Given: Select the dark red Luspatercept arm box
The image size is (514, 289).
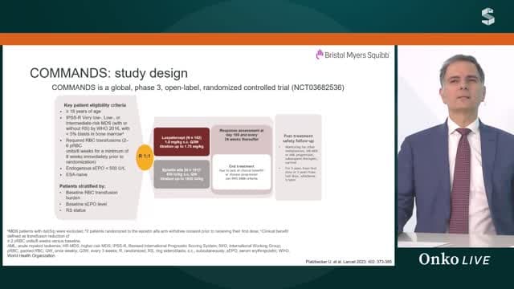Looking at the screenshot, I should (182, 141).
